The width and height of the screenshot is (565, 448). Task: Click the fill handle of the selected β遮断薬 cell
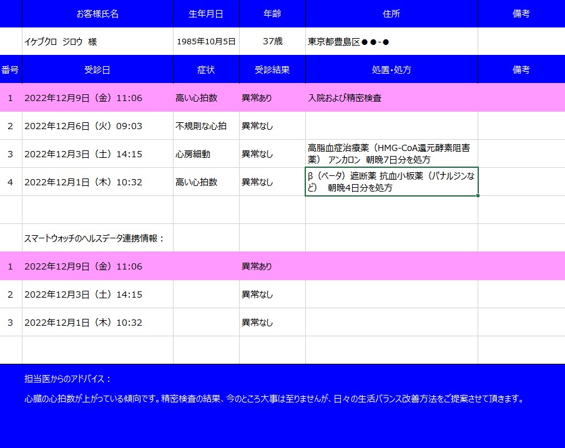pos(478,196)
